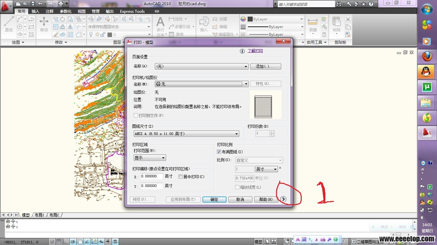Open the Layer Properties manager icon
437x245 pixels.
(x=91, y=19)
